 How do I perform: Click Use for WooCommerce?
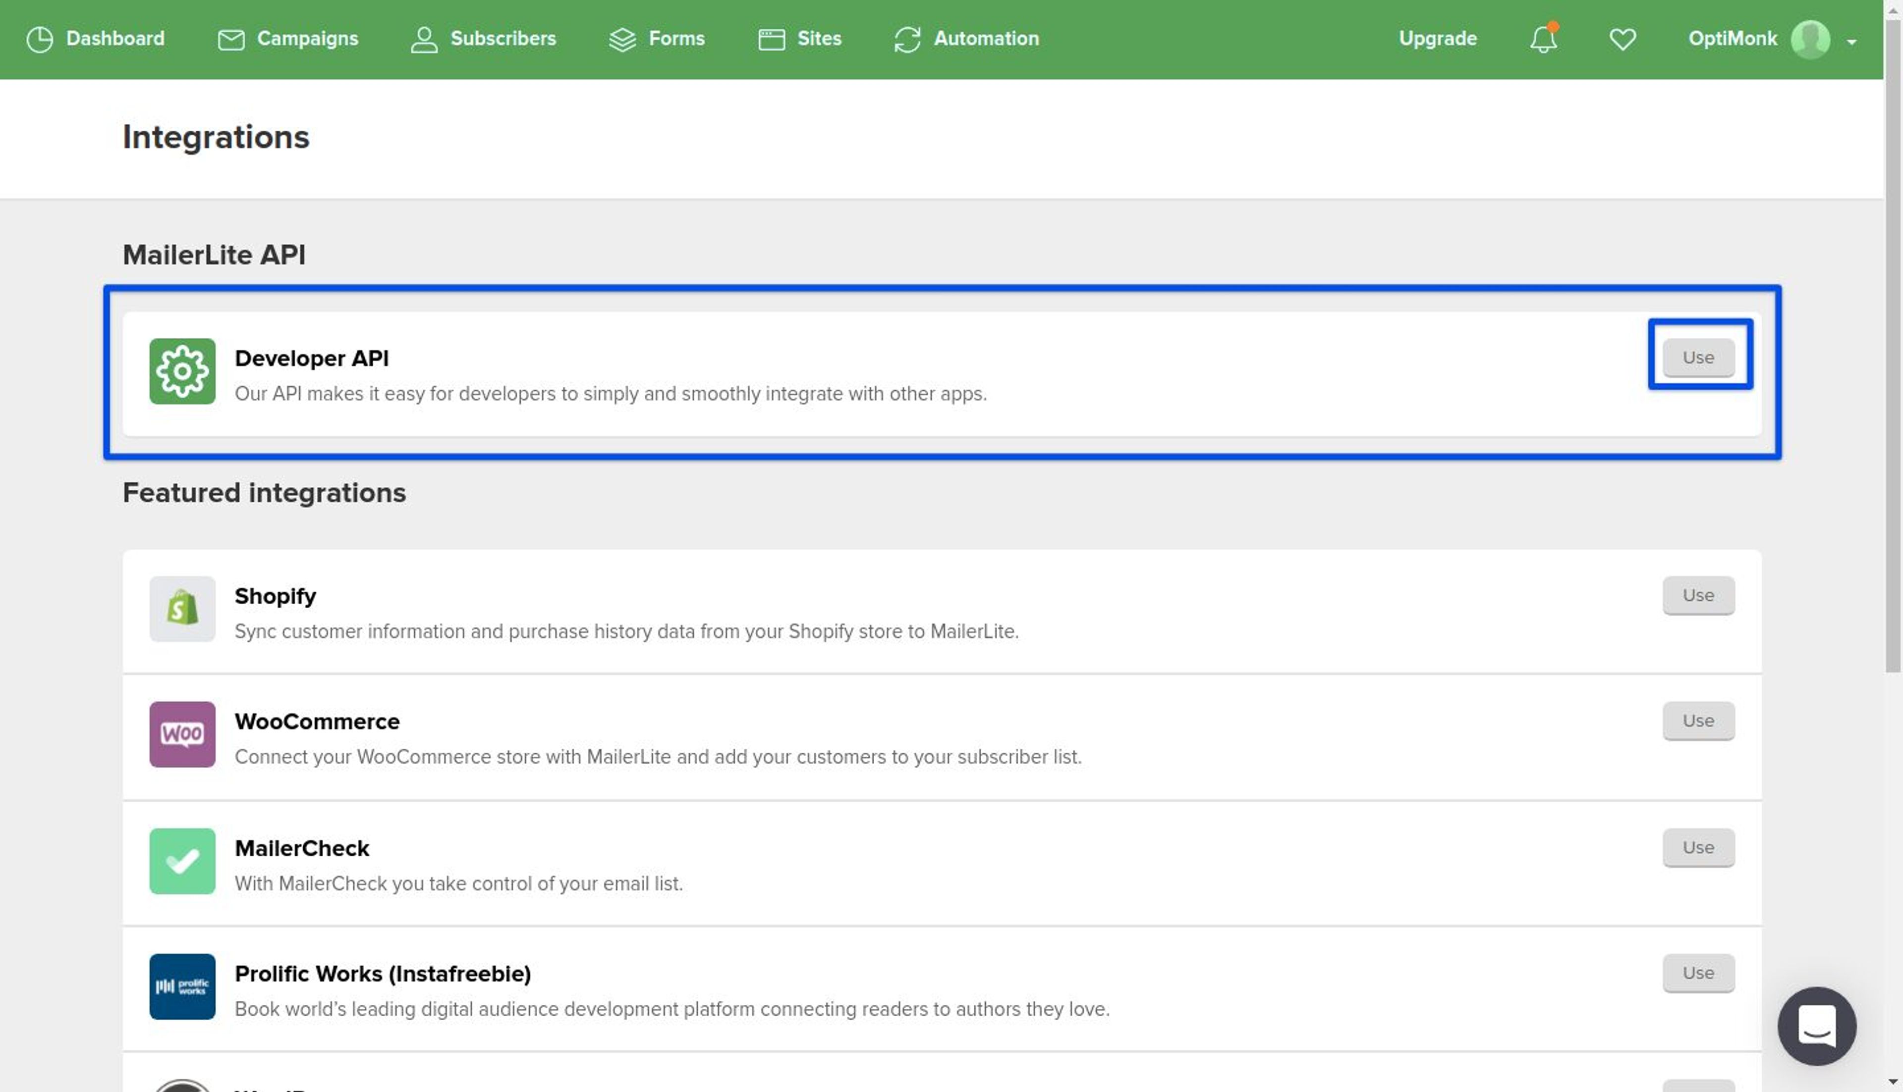click(x=1698, y=720)
